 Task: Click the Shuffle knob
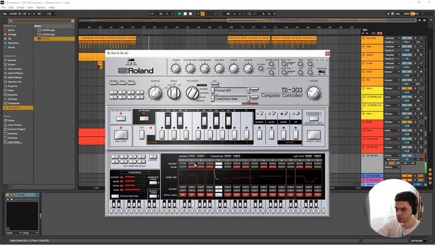coord(156,93)
